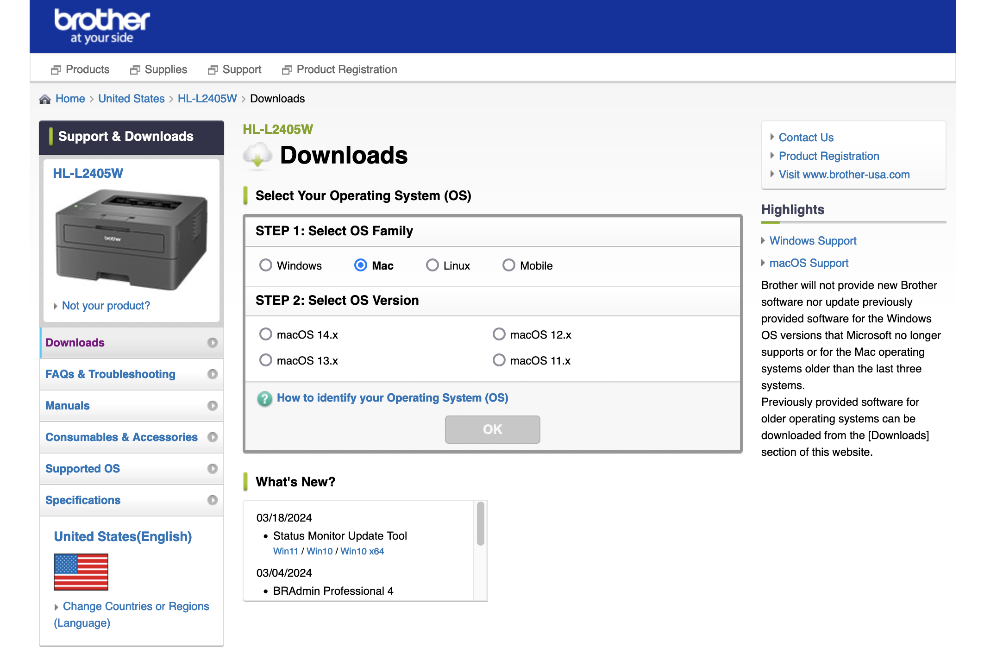1003x667 pixels.
Task: Click the popup icon next to Supplies
Action: [135, 70]
